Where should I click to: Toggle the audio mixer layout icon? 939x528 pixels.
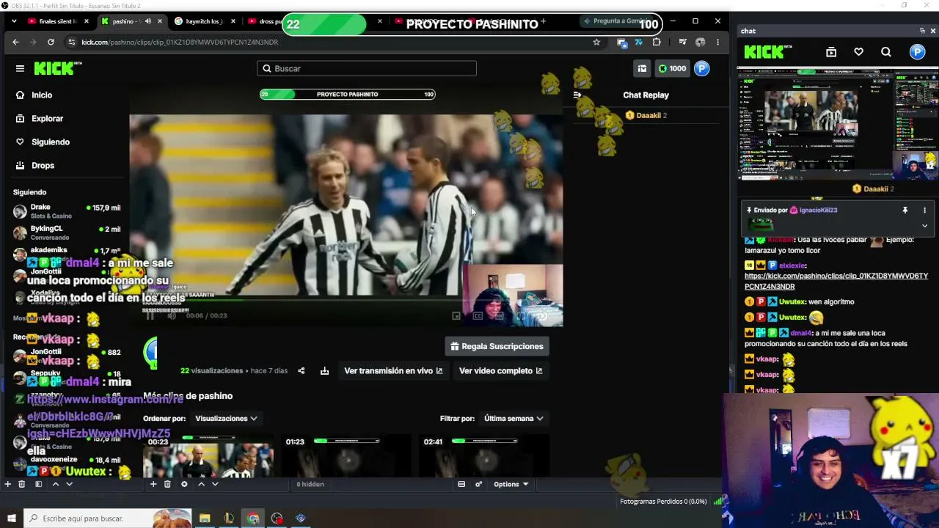(461, 484)
